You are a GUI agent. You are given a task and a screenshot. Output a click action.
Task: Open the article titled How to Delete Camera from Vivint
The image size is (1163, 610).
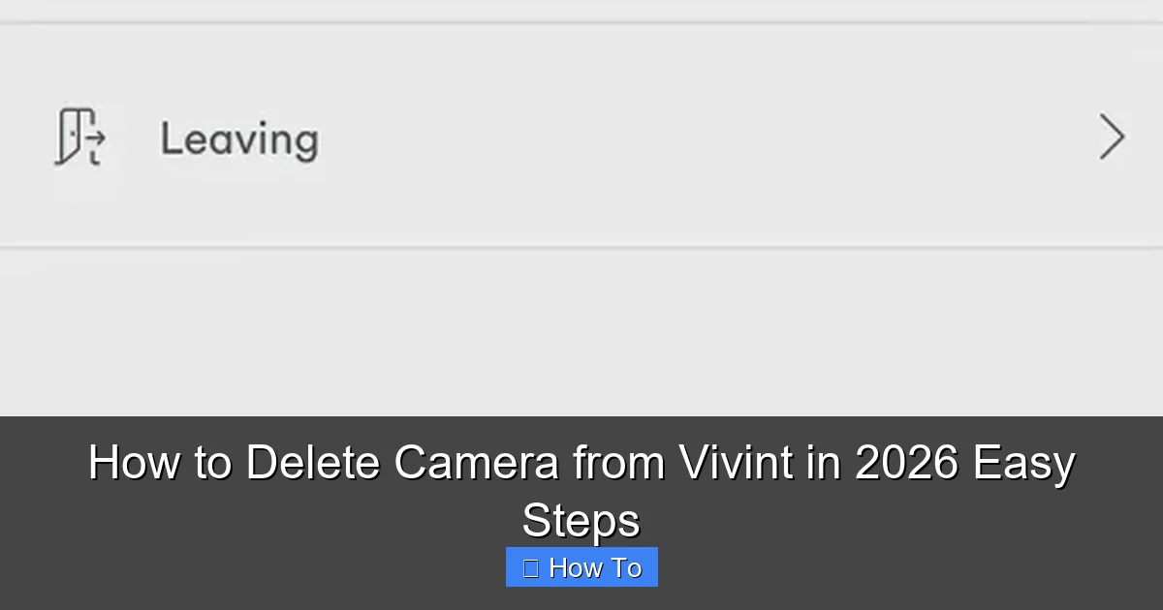[581, 489]
